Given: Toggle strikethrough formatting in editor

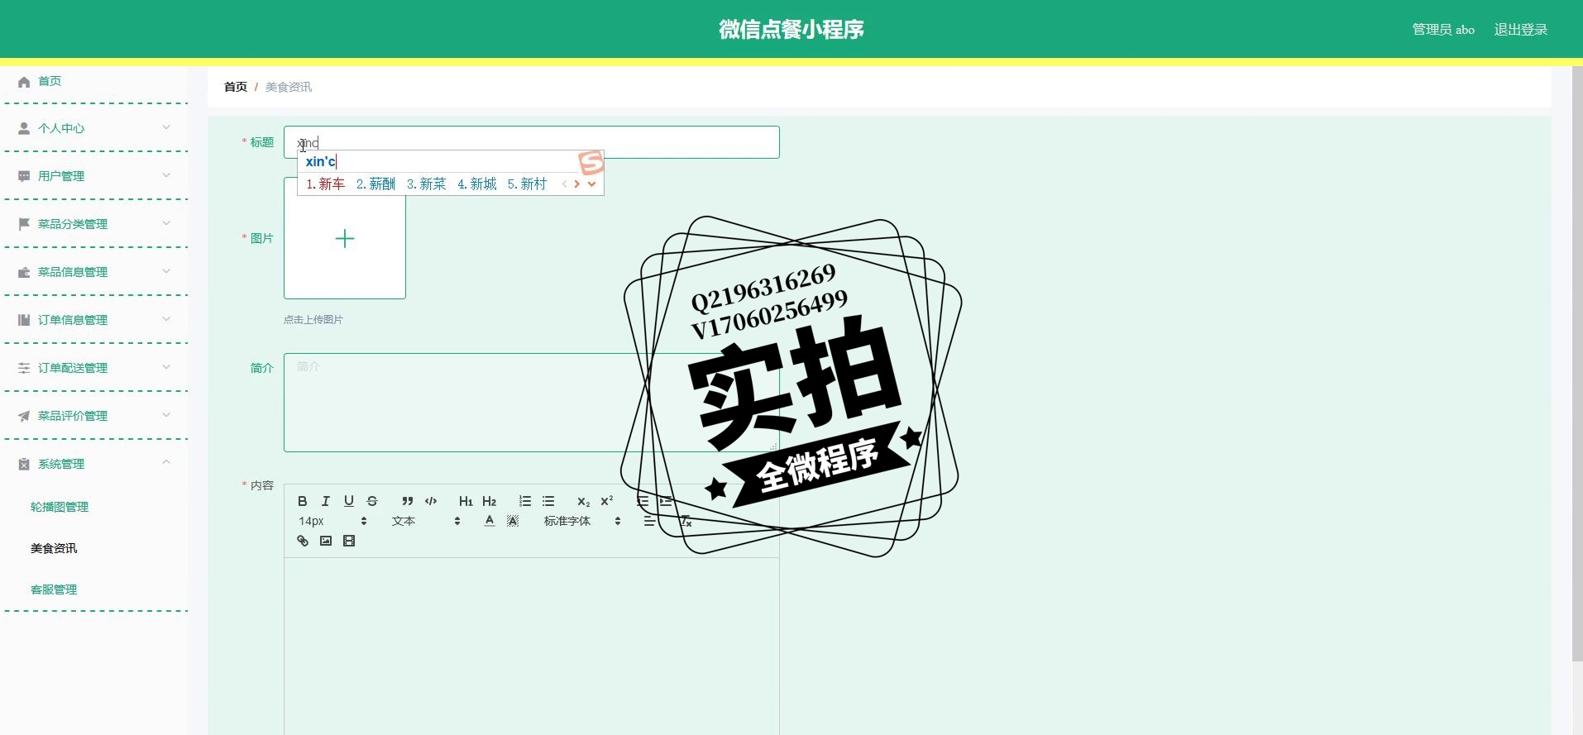Looking at the screenshot, I should click(372, 501).
